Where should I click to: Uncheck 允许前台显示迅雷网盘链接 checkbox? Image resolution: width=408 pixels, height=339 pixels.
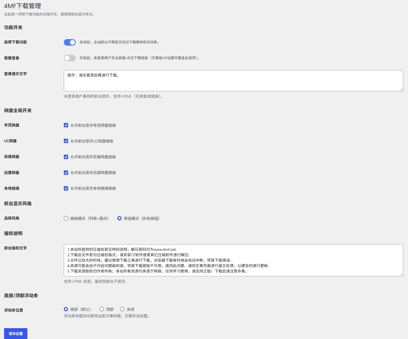pyautogui.click(x=66, y=173)
